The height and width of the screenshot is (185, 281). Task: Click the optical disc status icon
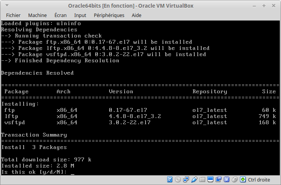(178, 180)
